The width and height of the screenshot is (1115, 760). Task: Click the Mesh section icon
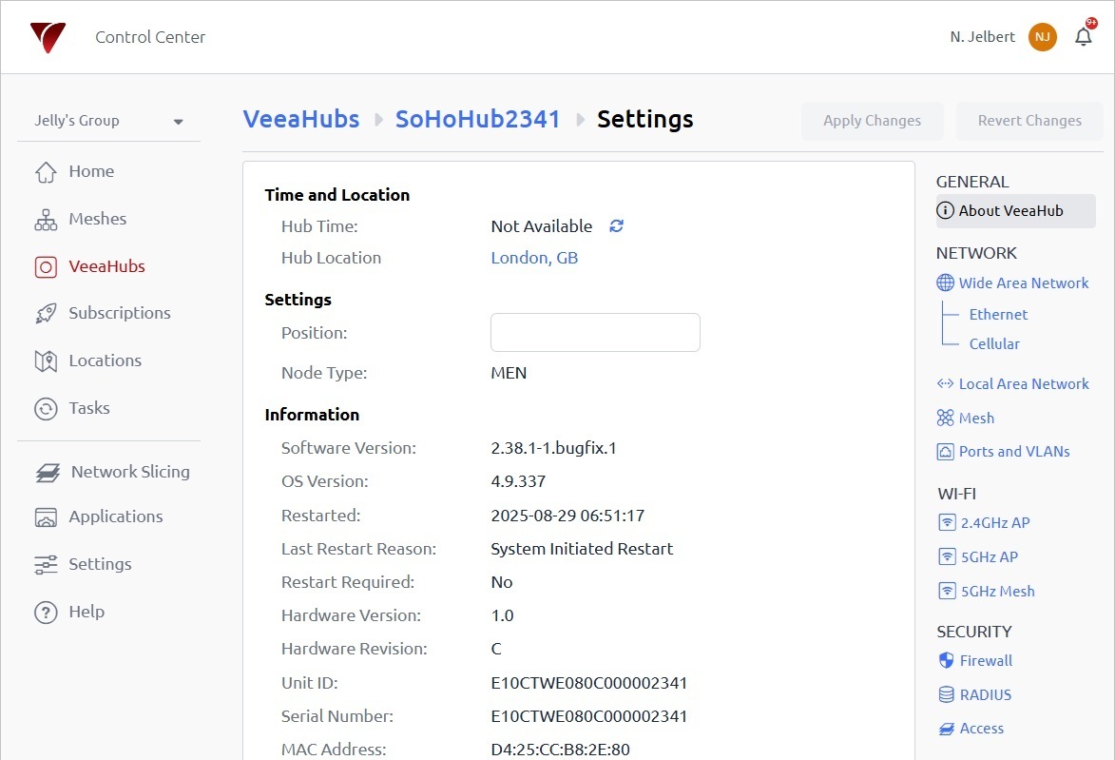tap(945, 418)
